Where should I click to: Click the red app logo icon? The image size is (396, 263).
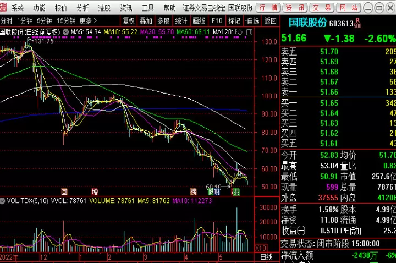coord(3,8)
